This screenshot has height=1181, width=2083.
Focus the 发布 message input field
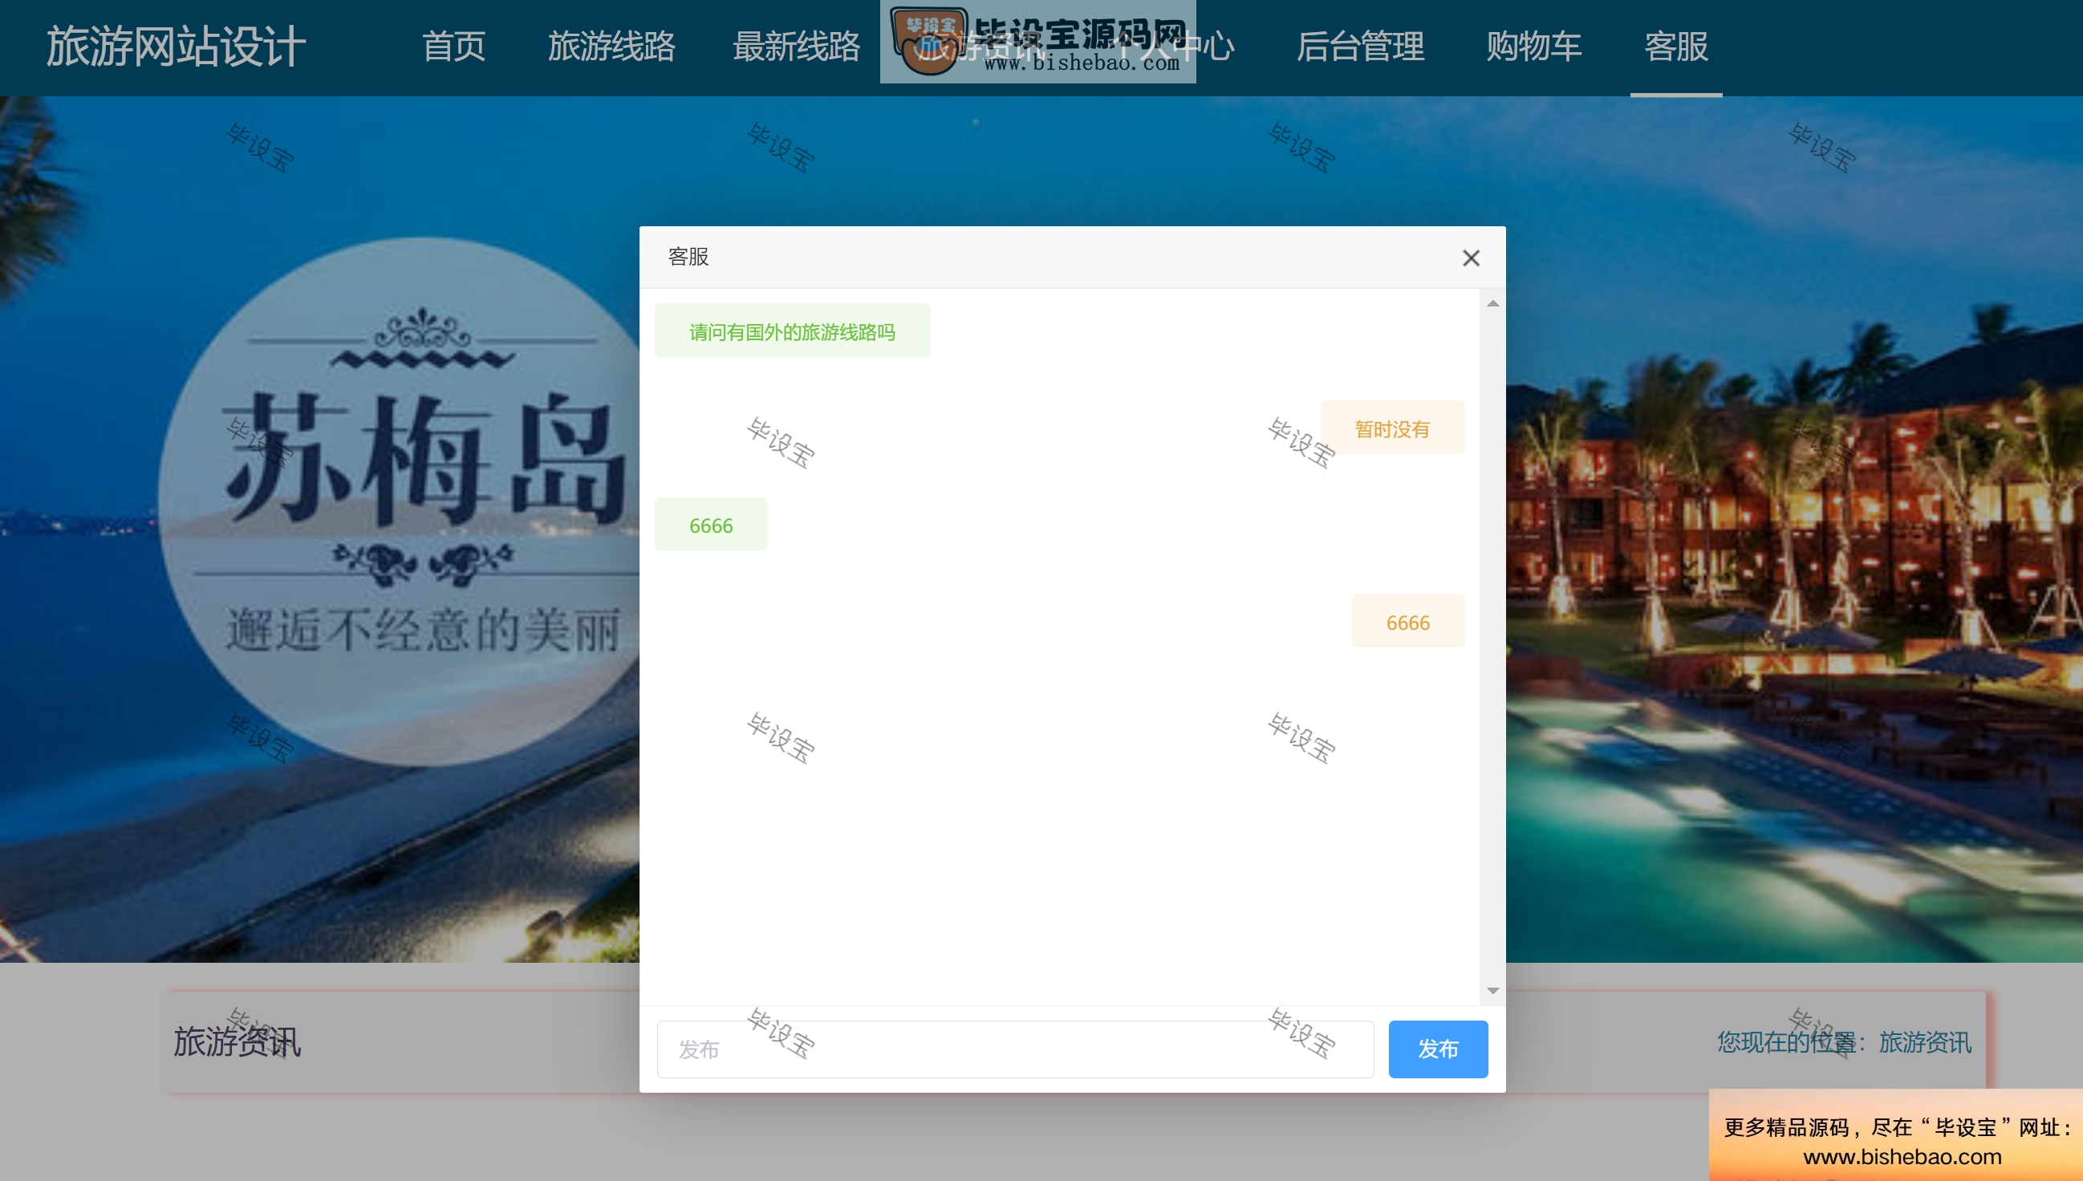(1015, 1049)
